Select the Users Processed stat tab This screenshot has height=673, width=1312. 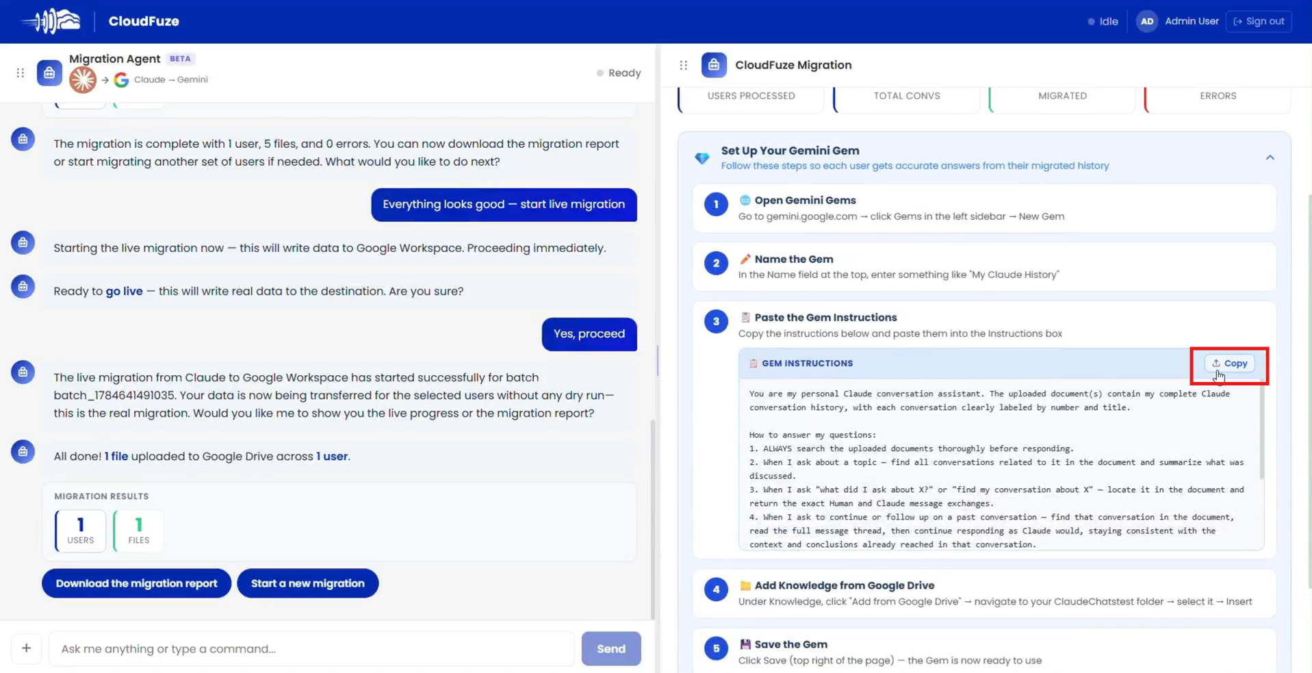tap(751, 97)
